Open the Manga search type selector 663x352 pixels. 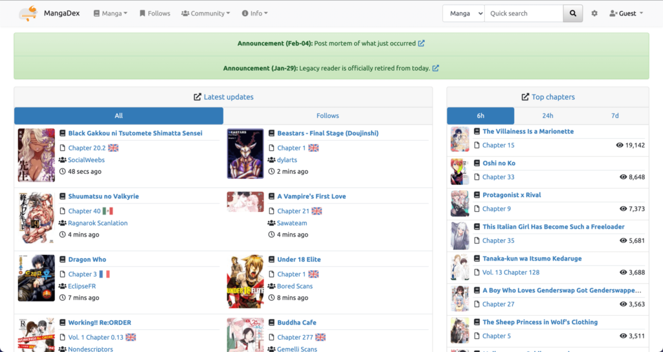[464, 13]
